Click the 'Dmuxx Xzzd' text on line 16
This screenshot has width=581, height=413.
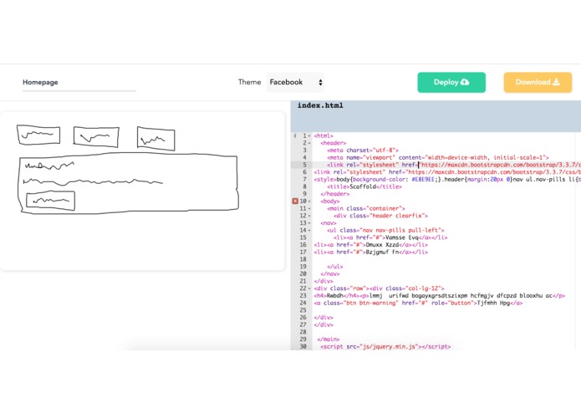[x=382, y=245]
